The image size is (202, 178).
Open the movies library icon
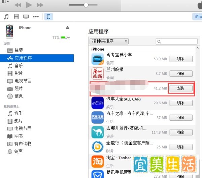[x=16, y=17]
